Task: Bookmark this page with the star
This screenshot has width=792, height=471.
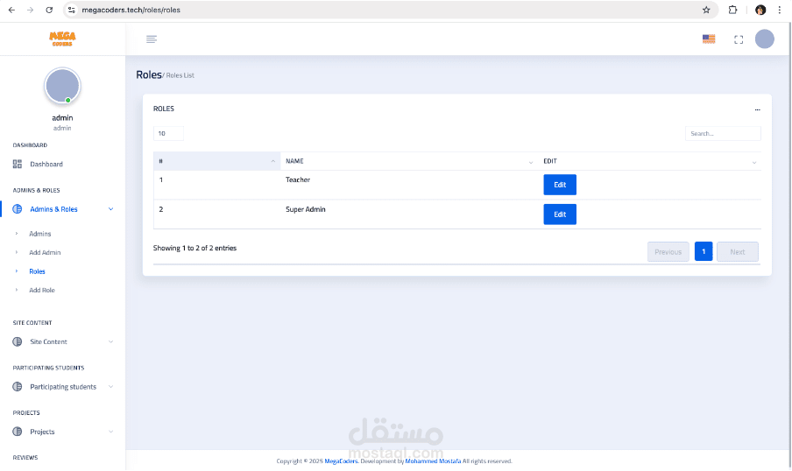Action: pos(706,11)
